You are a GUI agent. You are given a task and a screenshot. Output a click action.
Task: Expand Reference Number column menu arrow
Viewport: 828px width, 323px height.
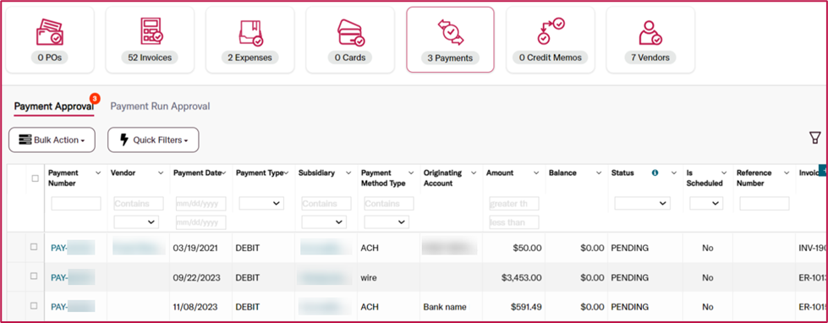click(787, 173)
